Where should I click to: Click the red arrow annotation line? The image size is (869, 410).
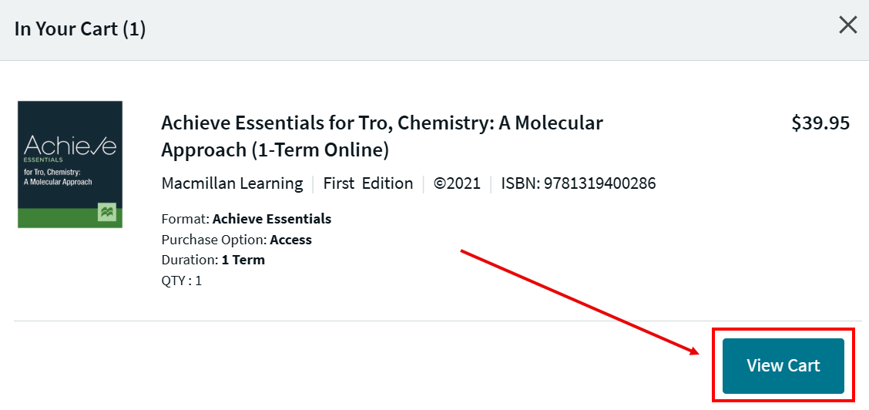[x=578, y=301]
